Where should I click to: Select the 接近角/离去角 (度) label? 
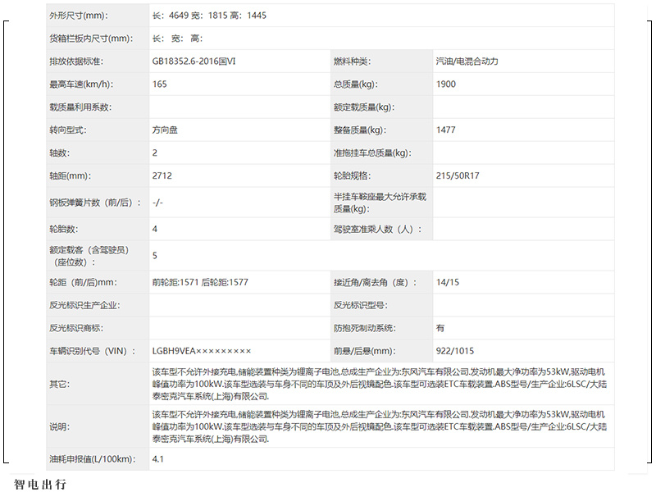click(376, 282)
